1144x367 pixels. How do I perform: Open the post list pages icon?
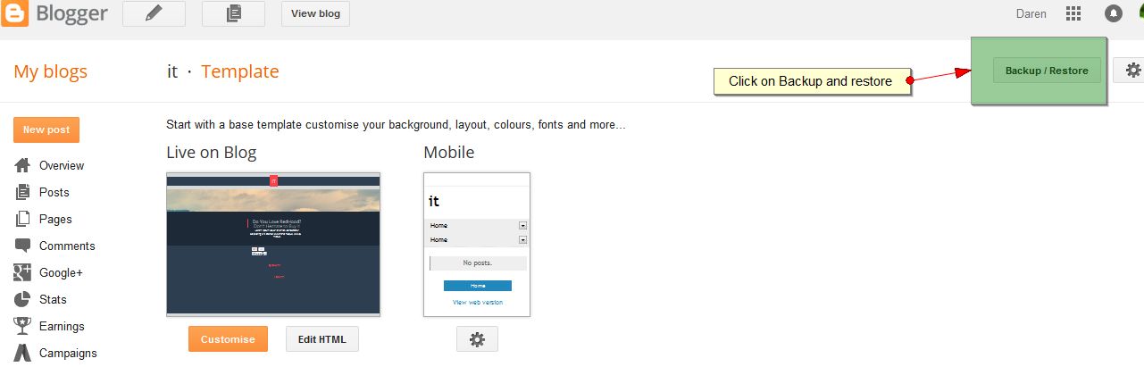point(233,13)
